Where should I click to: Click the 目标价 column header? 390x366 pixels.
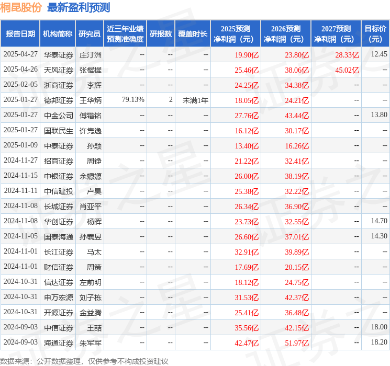coord(375,34)
